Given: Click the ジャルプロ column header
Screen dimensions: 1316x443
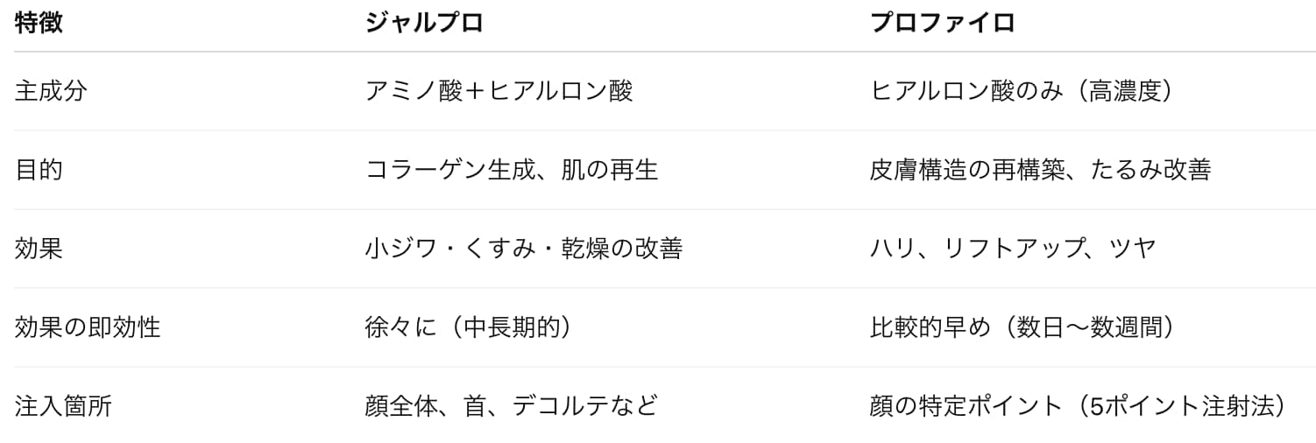Looking at the screenshot, I should click(424, 24).
